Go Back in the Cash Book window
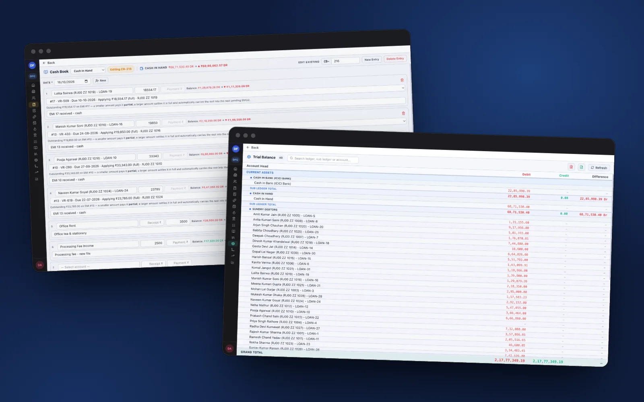Viewport: 644px width, 402px height. 49,63
